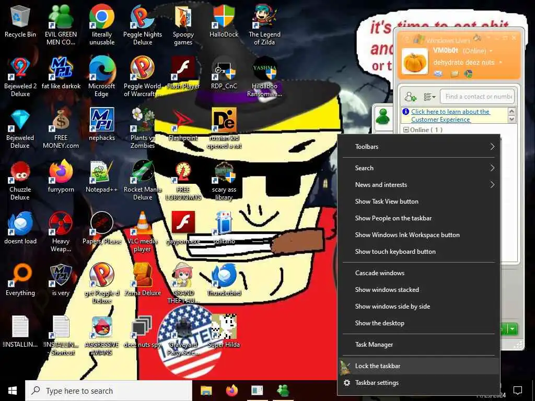Image resolution: width=535 pixels, height=401 pixels.
Task: Expand the Search submenu
Action: pyautogui.click(x=418, y=168)
